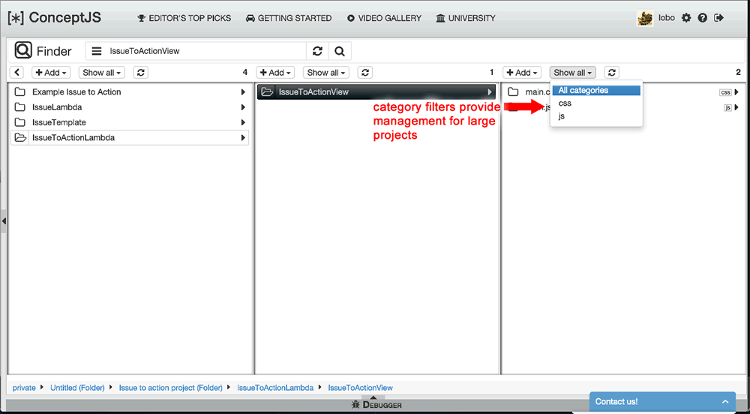Screen dimensions: 750x414
Task: Toggle Show all filter in third column
Action: click(572, 73)
